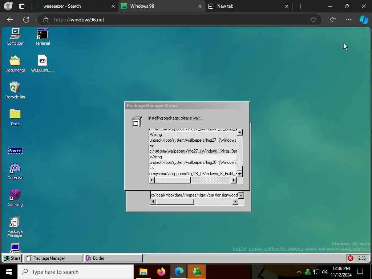Screen dimensions: 372x279
Task: Select the WELCOME markdown file icon
Action: pos(43,63)
